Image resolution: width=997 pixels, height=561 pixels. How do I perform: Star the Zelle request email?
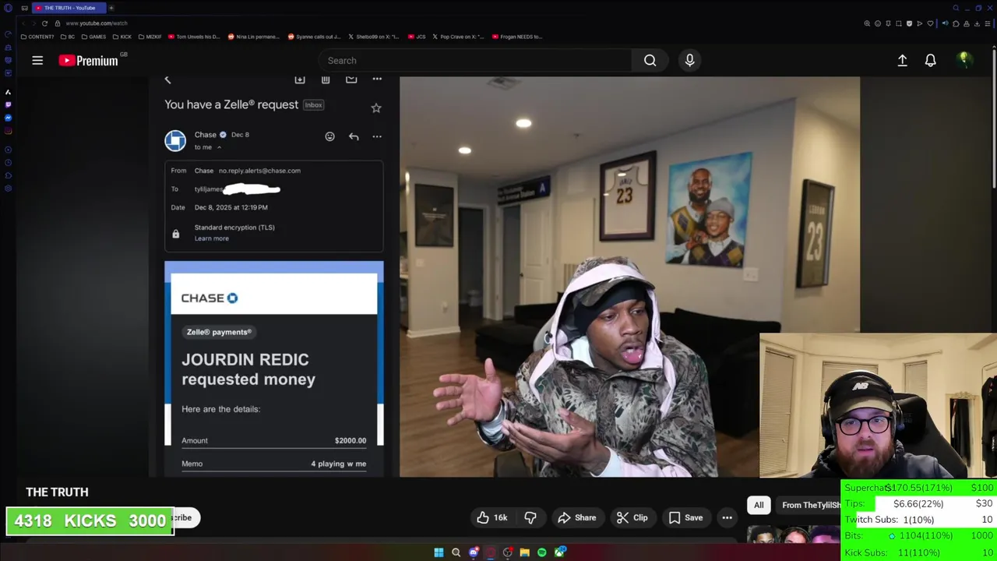click(x=376, y=108)
